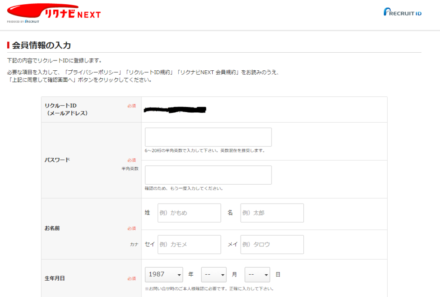Click the リクルートID (メールアドレス) label

[x=66, y=109]
